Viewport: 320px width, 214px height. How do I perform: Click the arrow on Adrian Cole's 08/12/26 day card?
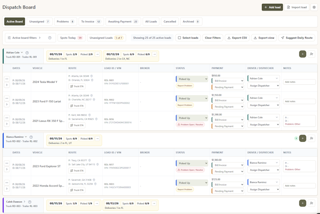coord(155,54)
